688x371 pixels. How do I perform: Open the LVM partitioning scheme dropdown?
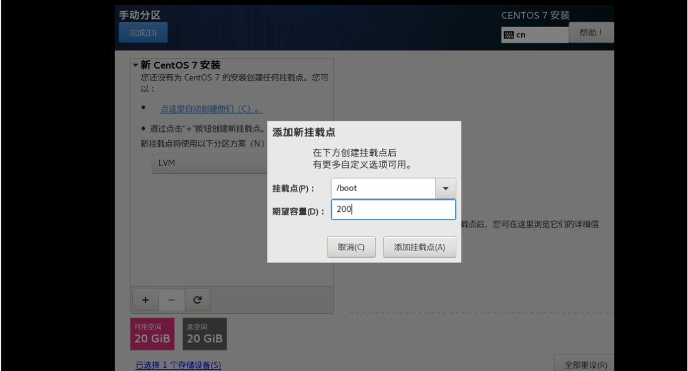coord(210,163)
